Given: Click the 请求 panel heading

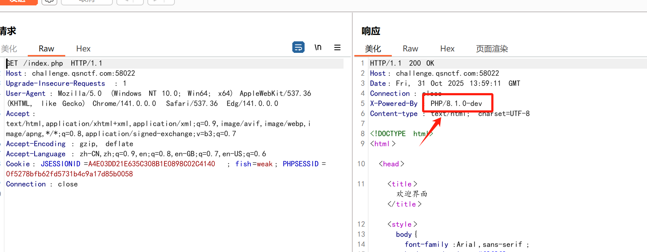Looking at the screenshot, I should click(x=8, y=31).
